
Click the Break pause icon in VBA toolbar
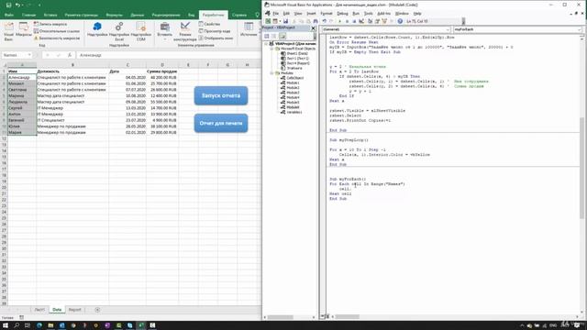(347, 21)
